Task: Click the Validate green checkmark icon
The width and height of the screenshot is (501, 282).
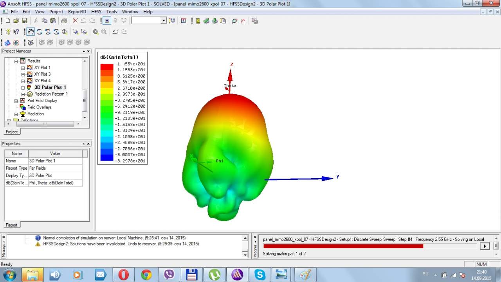Action: [206, 21]
